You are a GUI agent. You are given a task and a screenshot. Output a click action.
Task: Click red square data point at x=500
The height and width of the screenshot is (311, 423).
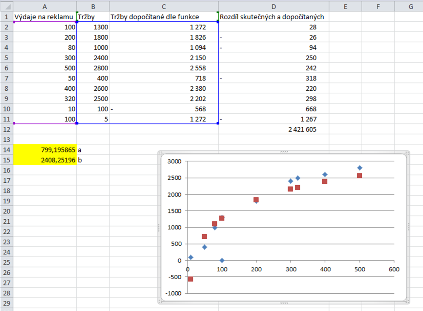click(359, 176)
